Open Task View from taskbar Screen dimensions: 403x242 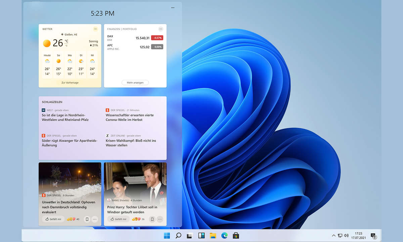point(190,235)
